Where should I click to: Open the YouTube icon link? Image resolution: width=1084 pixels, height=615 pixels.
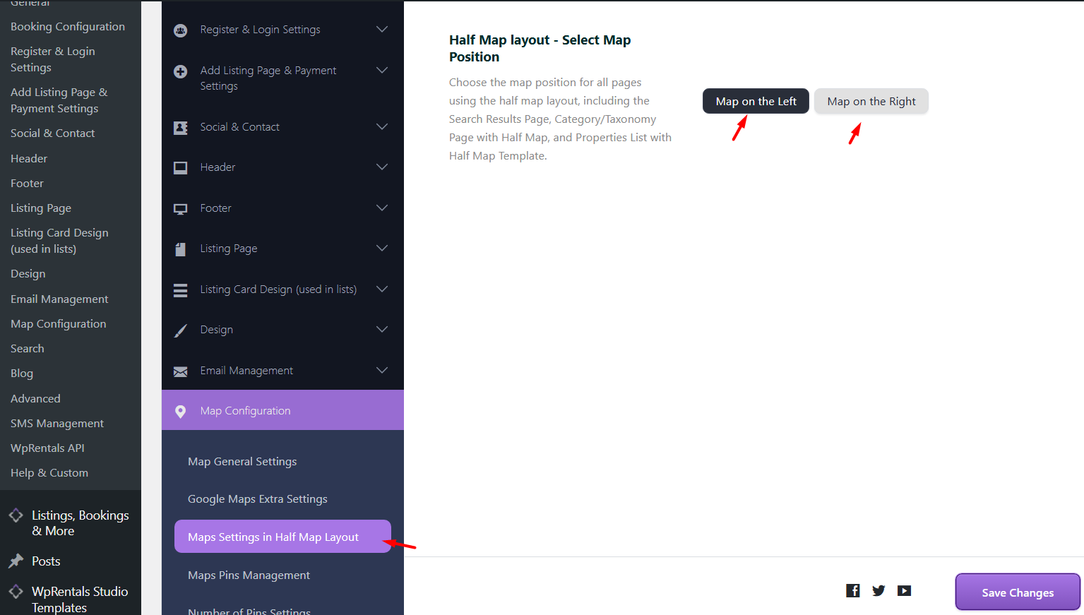(x=904, y=591)
